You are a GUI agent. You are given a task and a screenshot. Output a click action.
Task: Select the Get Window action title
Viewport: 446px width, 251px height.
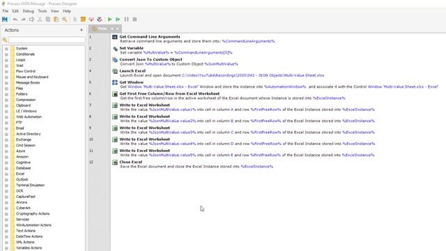click(x=132, y=82)
